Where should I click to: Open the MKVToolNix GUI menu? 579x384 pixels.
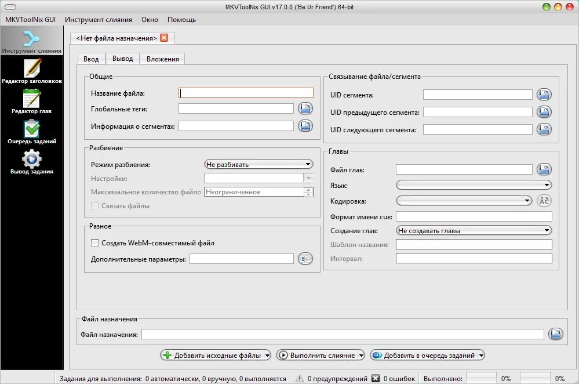point(30,20)
